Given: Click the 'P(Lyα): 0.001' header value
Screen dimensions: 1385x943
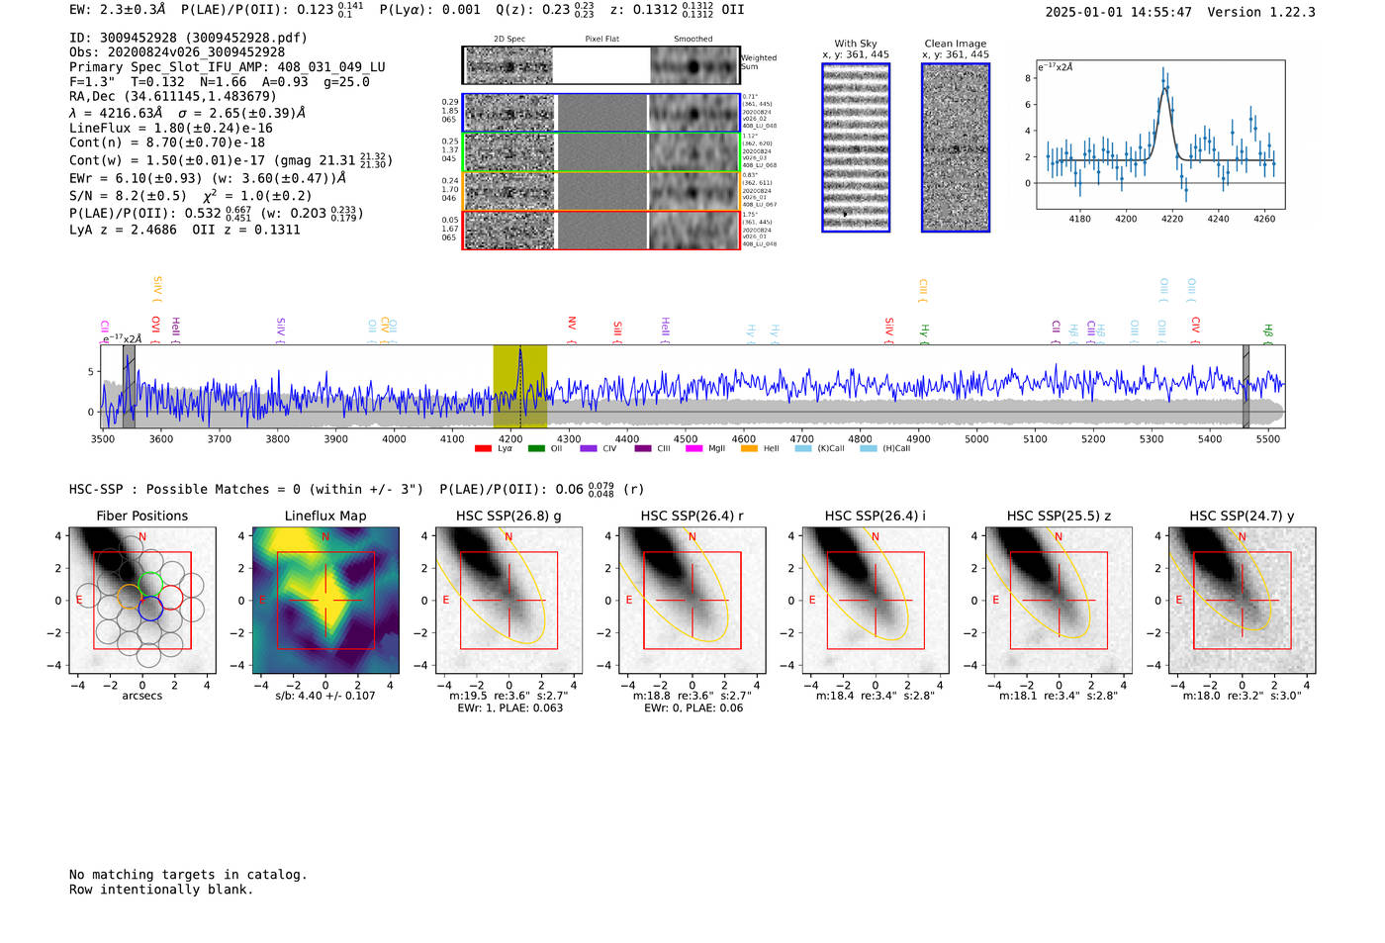Looking at the screenshot, I should [x=429, y=9].
